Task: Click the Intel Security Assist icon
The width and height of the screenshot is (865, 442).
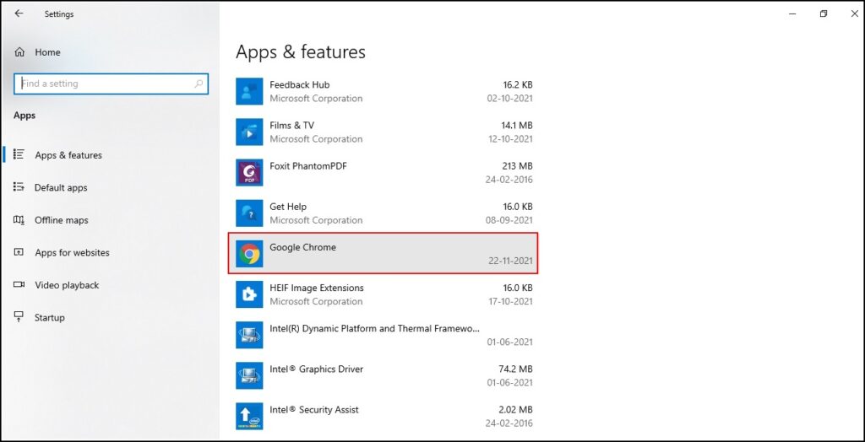Action: [x=249, y=416]
